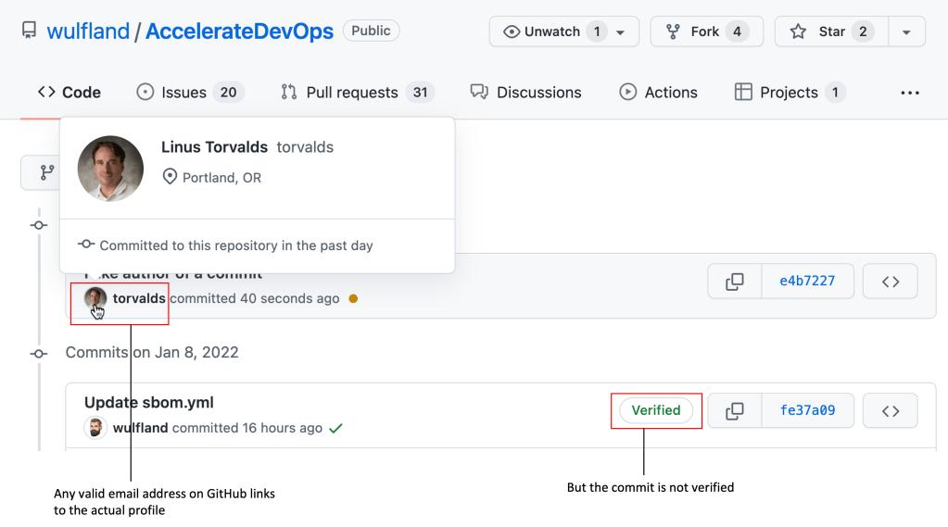
Task: Click 'committed 40 seconds ago' timestamp
Action: coord(255,298)
